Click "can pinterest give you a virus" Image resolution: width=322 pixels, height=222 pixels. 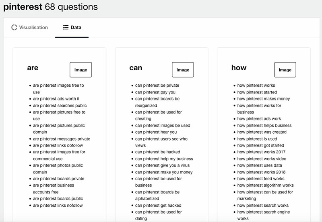pos(162,165)
